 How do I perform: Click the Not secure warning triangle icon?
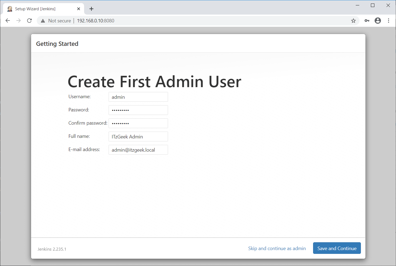click(x=43, y=21)
